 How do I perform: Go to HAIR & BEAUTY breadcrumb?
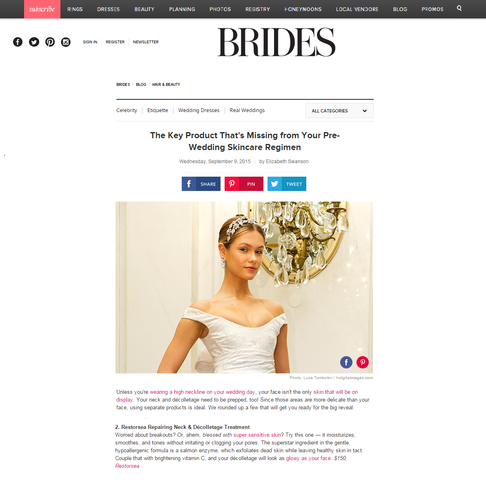tap(166, 85)
